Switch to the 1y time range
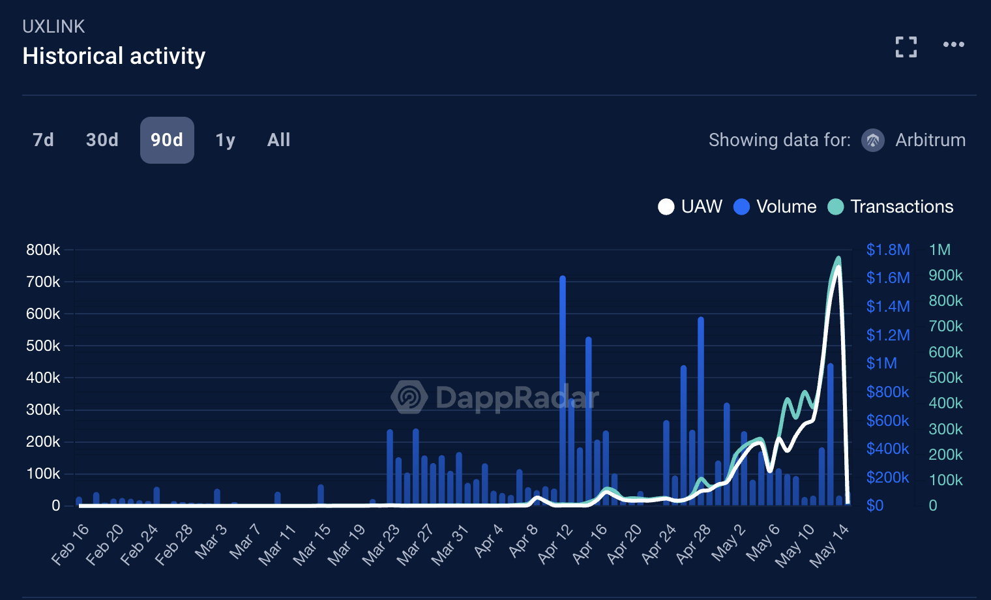The height and width of the screenshot is (600, 991). [x=225, y=140]
